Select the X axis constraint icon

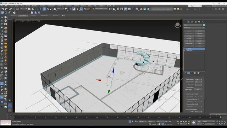tap(2, 84)
